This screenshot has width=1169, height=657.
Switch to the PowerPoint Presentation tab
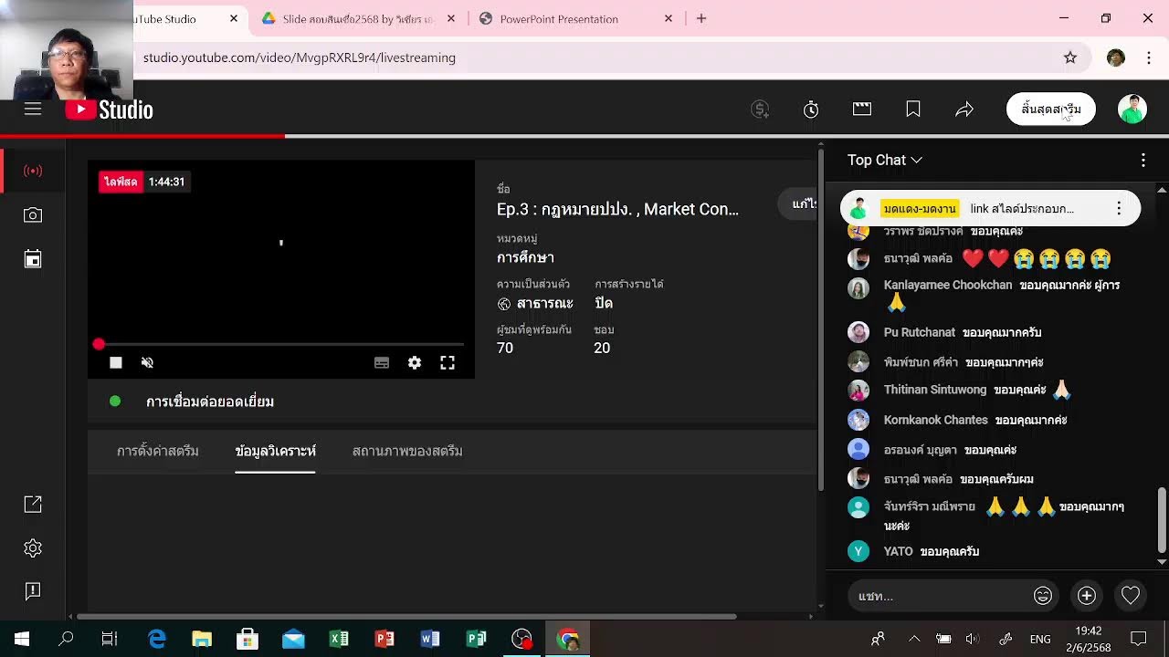(559, 18)
